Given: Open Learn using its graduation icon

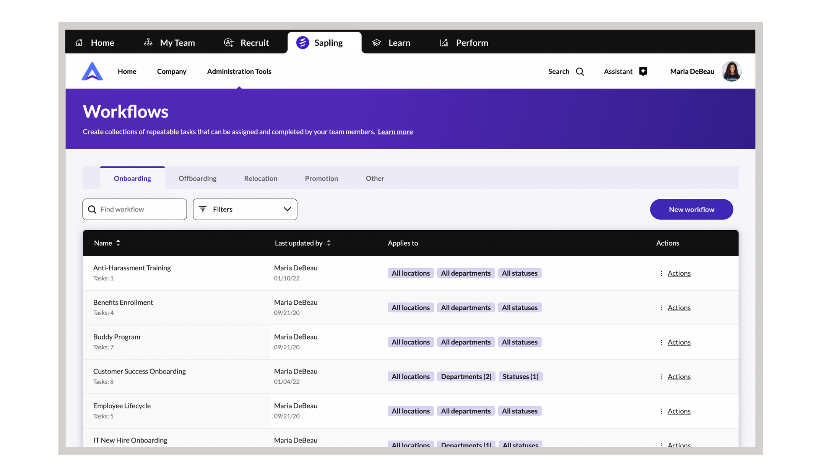Looking at the screenshot, I should tap(376, 42).
